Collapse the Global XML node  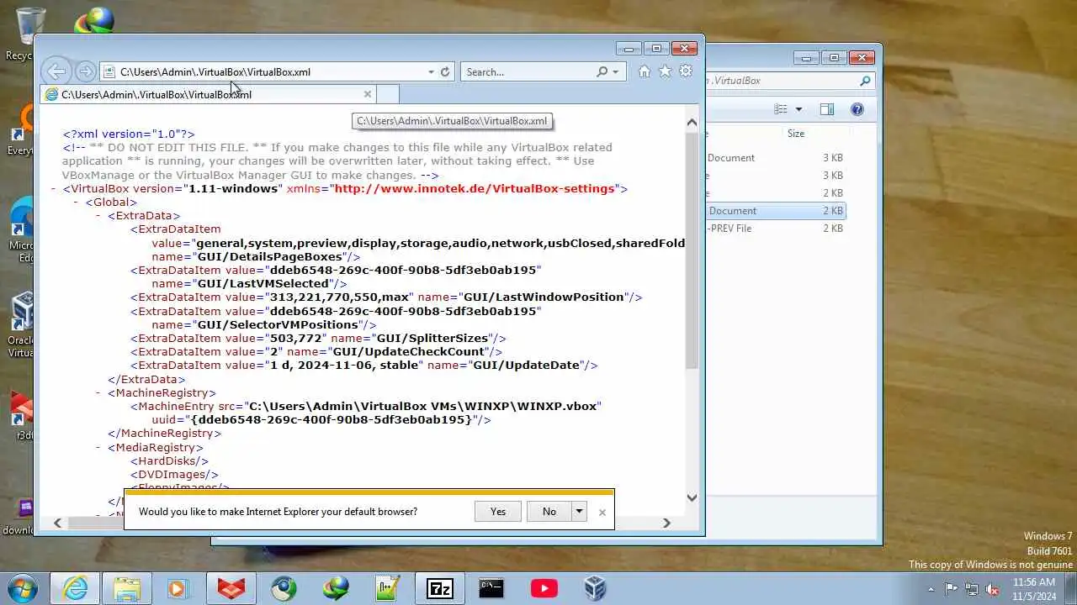pos(77,203)
